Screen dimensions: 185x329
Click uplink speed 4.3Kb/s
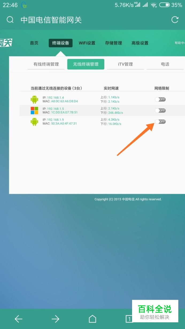(114, 120)
